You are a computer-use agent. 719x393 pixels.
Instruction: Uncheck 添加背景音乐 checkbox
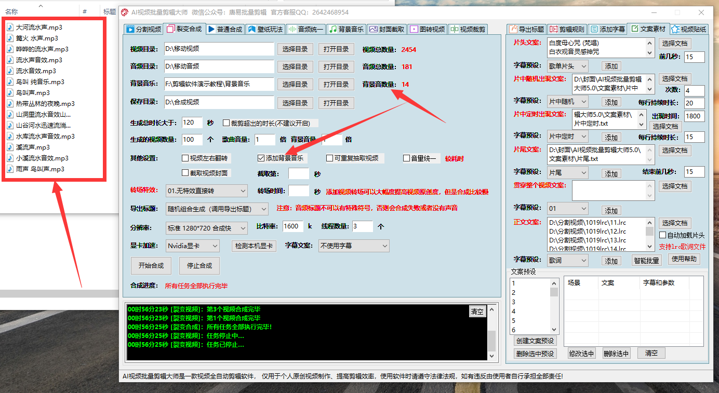pos(261,158)
